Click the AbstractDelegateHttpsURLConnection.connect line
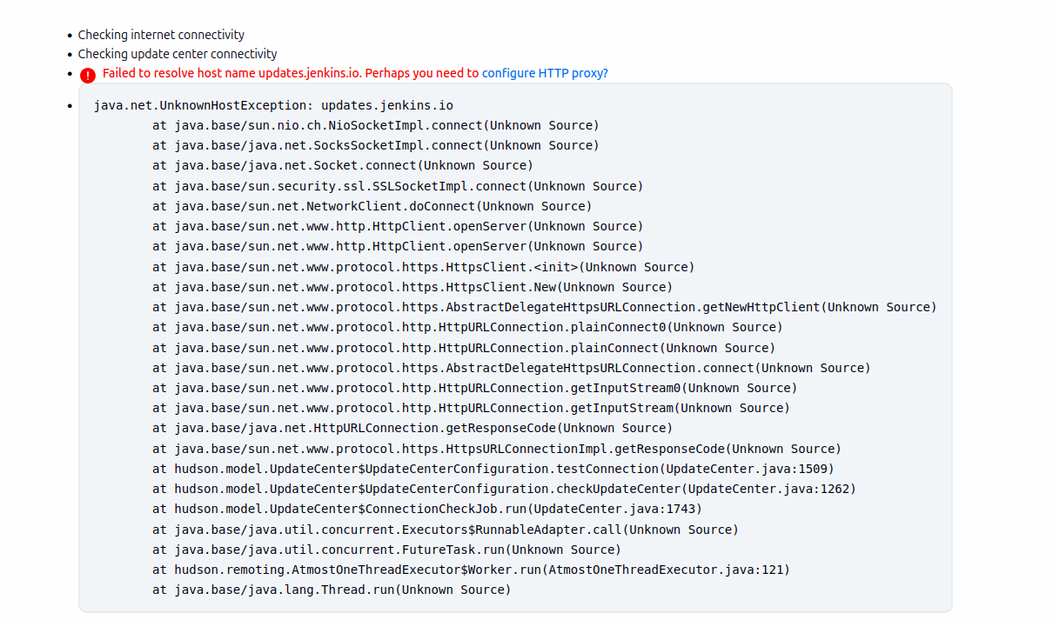Screen dimensions: 1053x620 pos(512,368)
